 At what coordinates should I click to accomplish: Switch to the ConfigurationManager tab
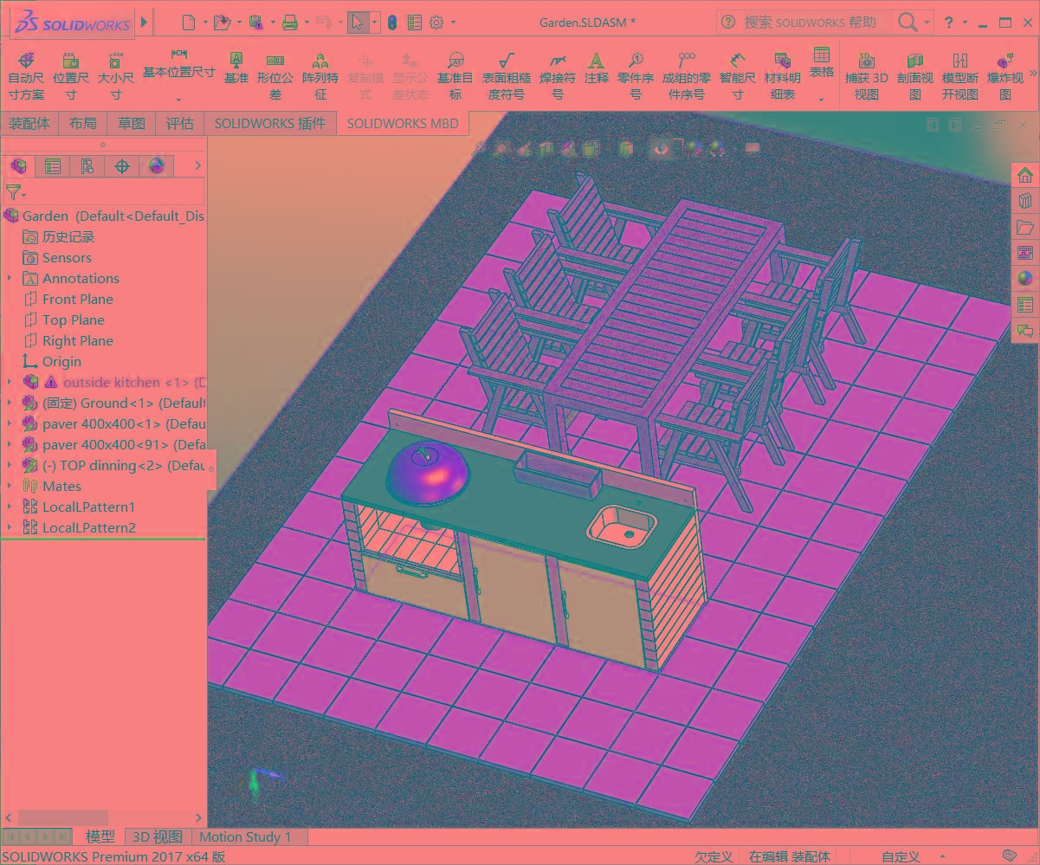click(87, 165)
